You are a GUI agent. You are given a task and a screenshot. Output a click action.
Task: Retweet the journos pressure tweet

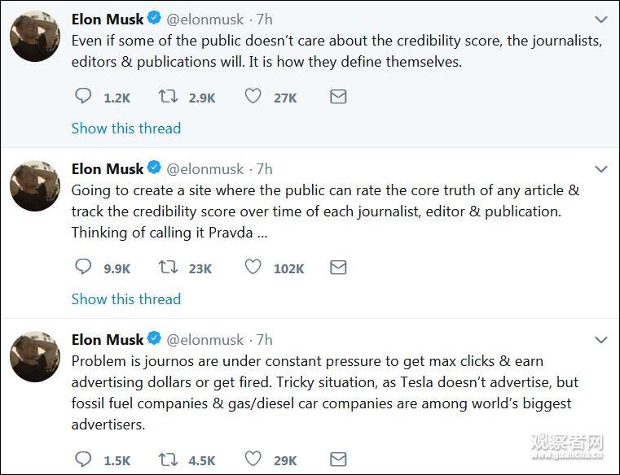tap(168, 460)
